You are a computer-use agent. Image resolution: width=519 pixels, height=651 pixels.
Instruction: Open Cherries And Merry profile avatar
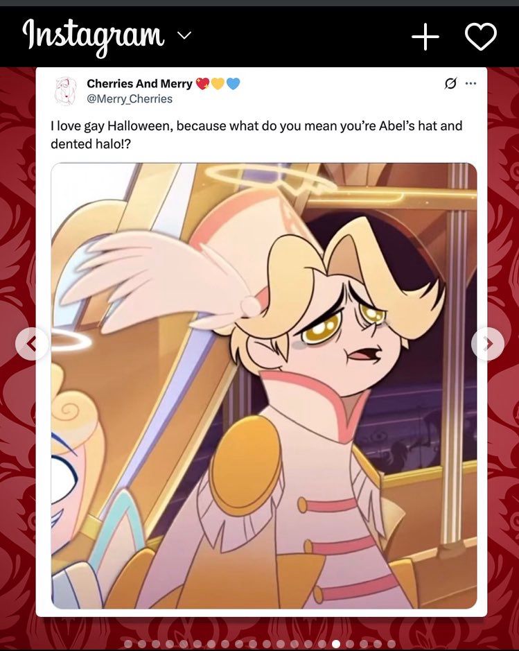66,91
